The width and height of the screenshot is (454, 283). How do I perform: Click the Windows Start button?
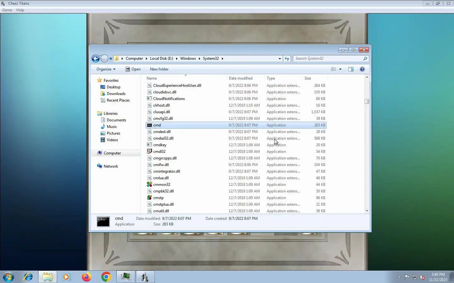pos(9,277)
